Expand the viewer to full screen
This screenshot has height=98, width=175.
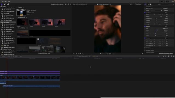(142, 54)
